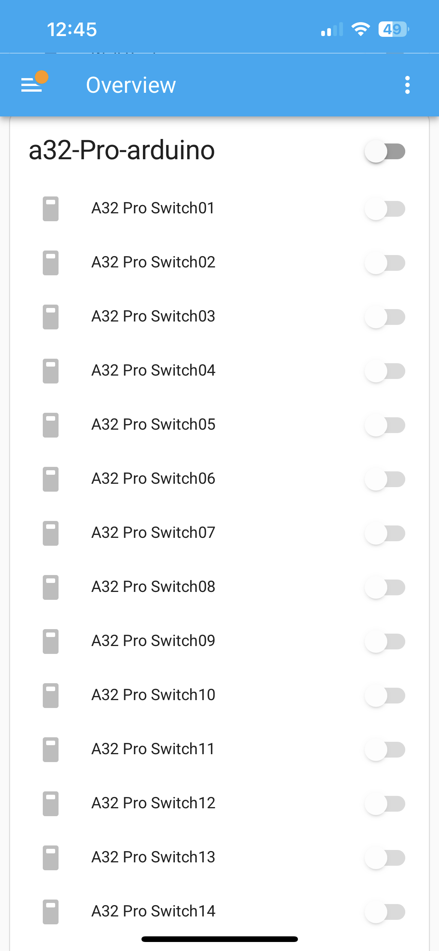Switch on A32 Pro Switch06

[x=385, y=479]
